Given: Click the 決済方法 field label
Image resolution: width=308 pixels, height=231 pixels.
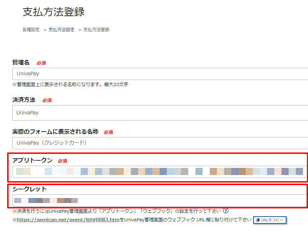Looking at the screenshot, I should tap(24, 100).
